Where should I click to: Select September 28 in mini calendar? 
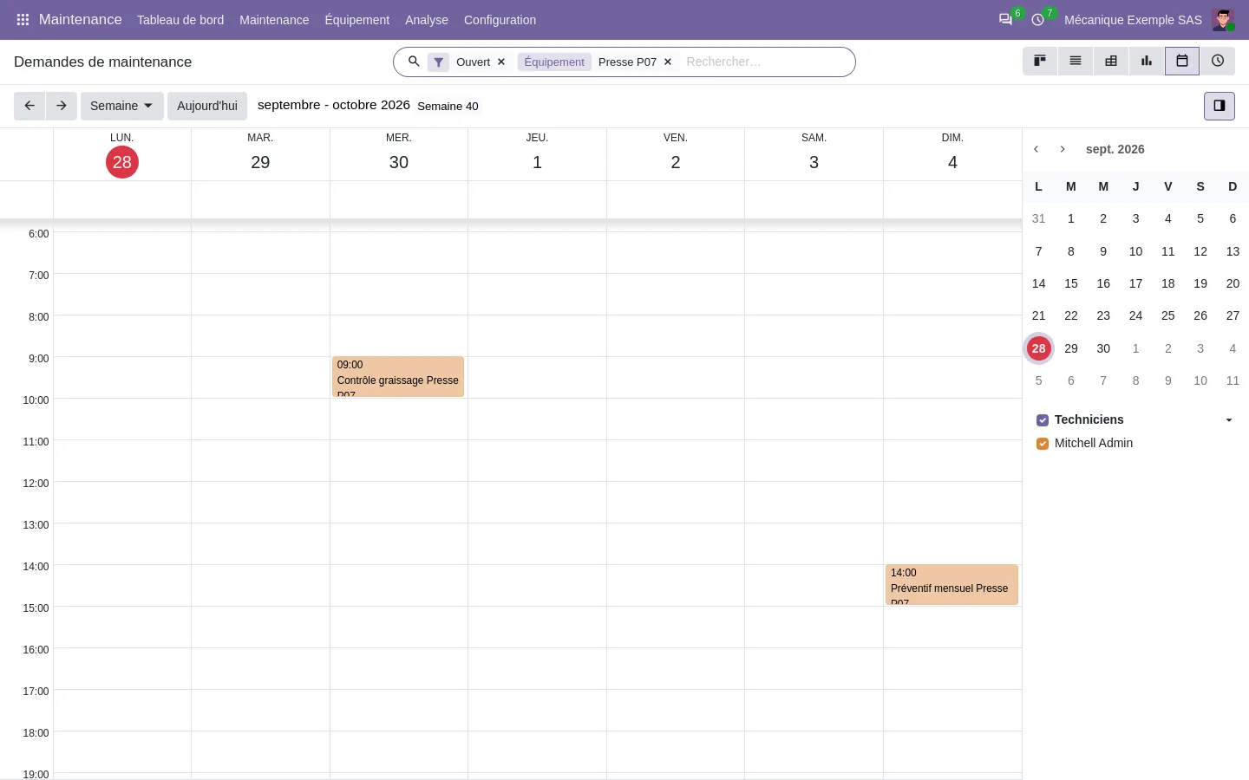coord(1039,348)
